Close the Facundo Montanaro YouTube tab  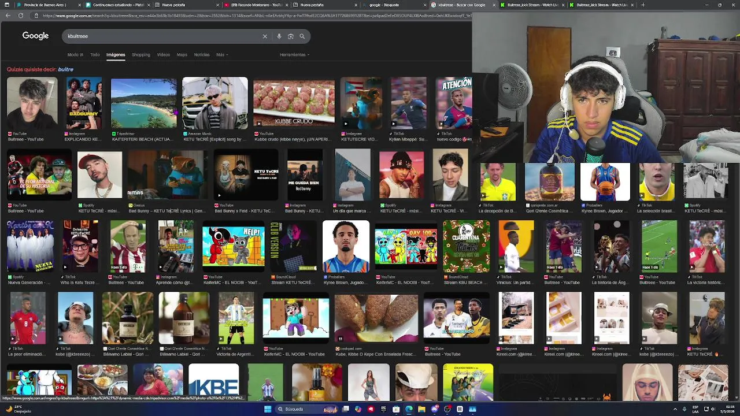click(x=286, y=5)
